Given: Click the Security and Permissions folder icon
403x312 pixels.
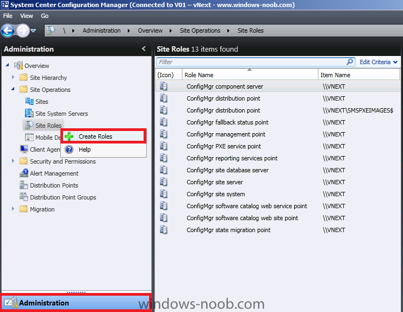Looking at the screenshot, I should (x=23, y=161).
